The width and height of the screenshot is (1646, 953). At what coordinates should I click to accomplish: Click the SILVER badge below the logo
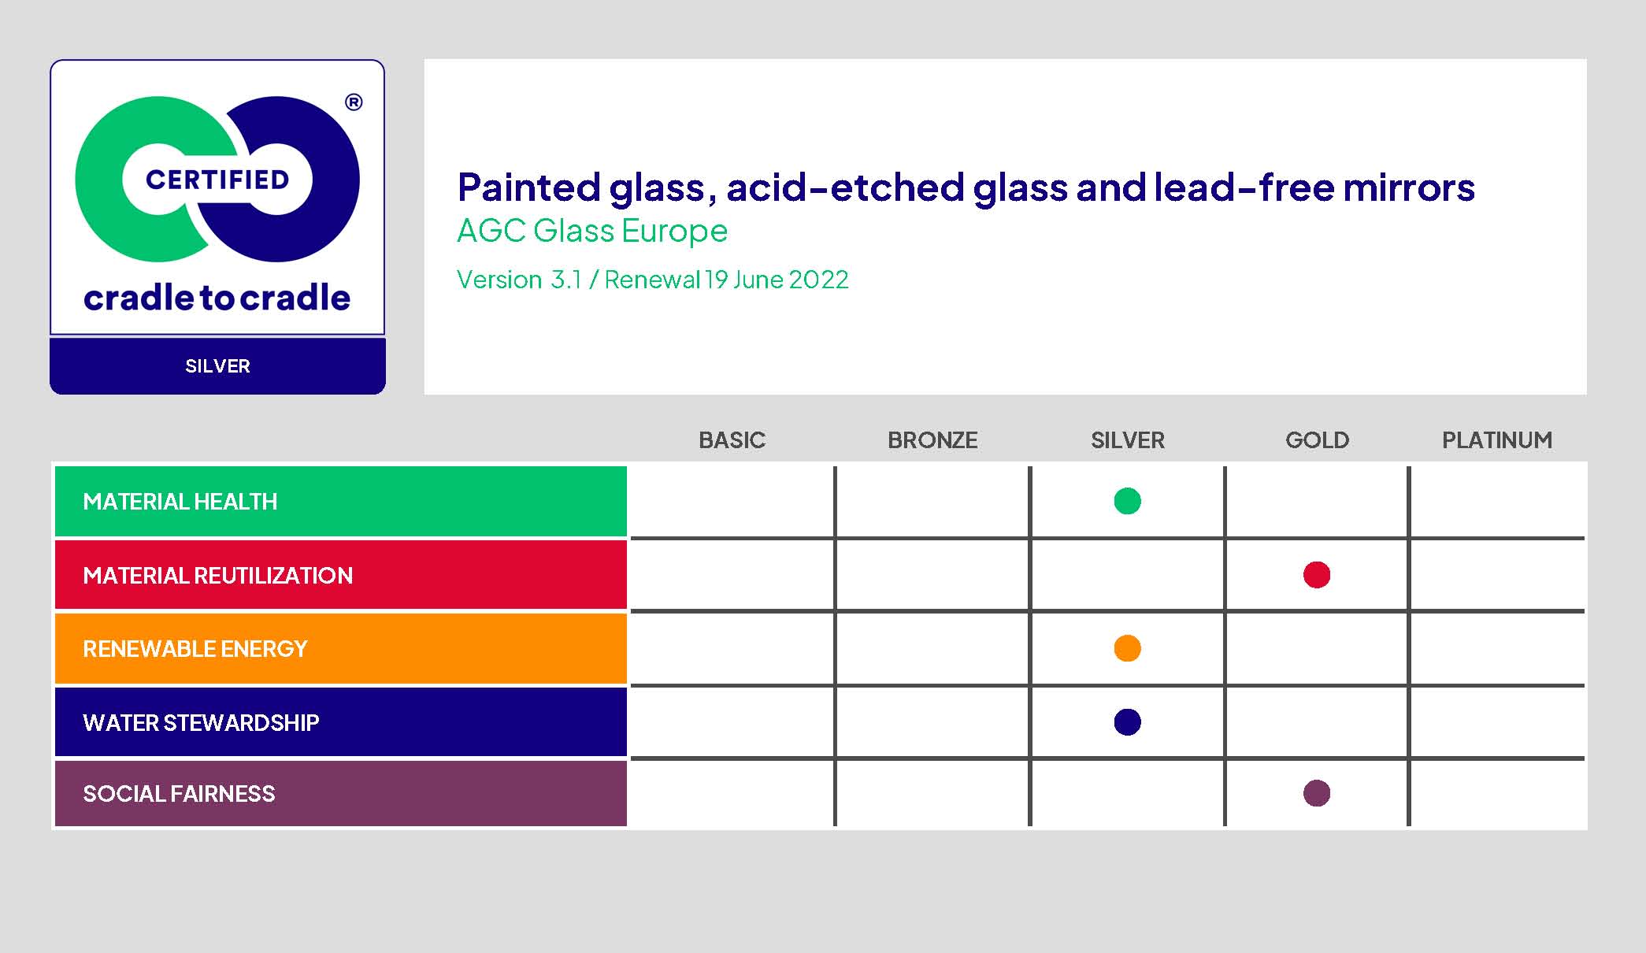pyautogui.click(x=217, y=366)
